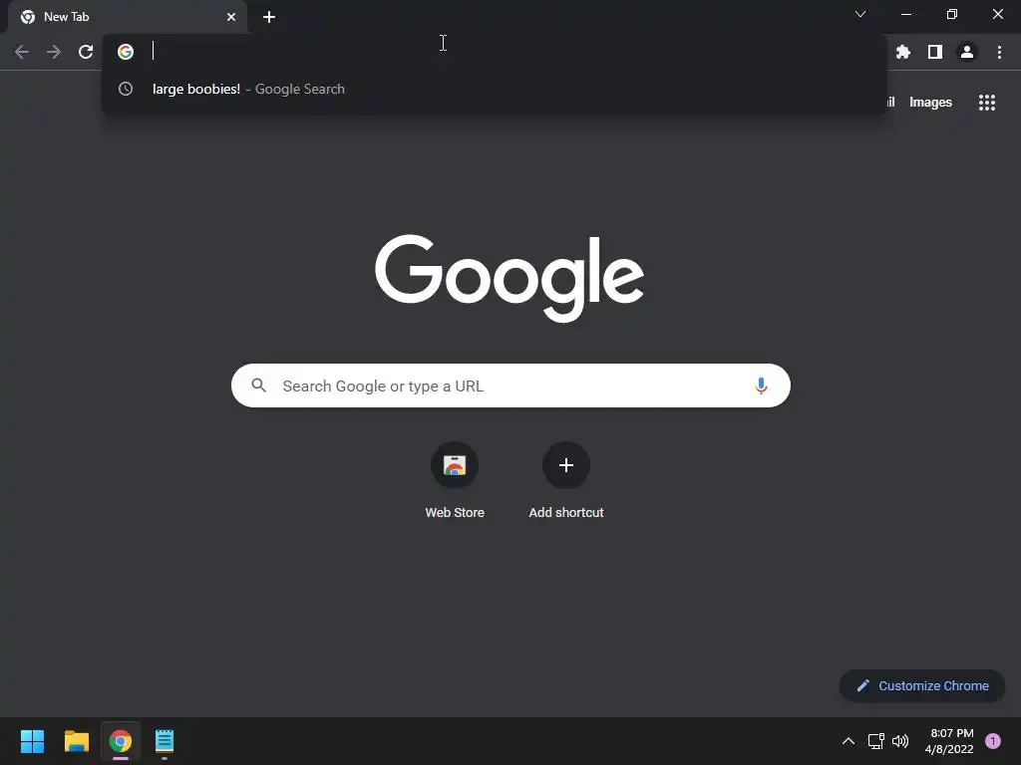Screen dimensions: 1021x765
Task: Open the profile avatar icon
Action: point(967,52)
